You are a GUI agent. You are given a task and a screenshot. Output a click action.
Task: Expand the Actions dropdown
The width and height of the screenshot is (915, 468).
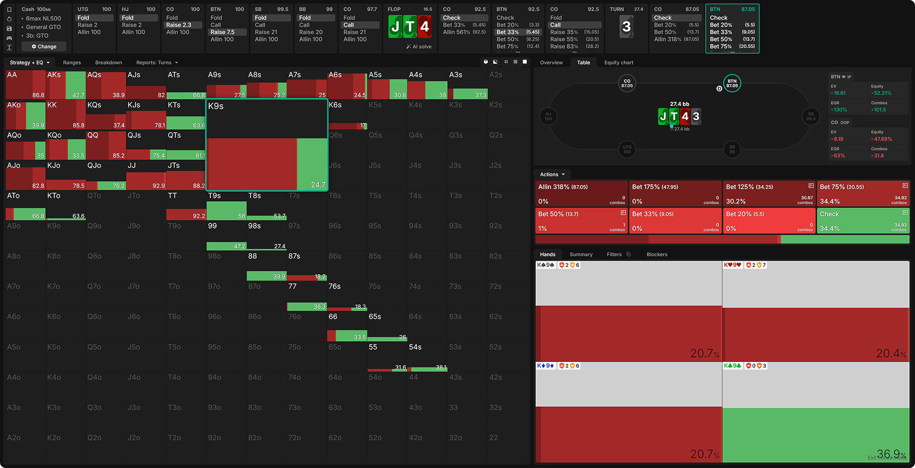(552, 174)
